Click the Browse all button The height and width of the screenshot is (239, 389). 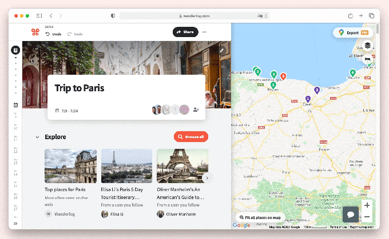(191, 137)
